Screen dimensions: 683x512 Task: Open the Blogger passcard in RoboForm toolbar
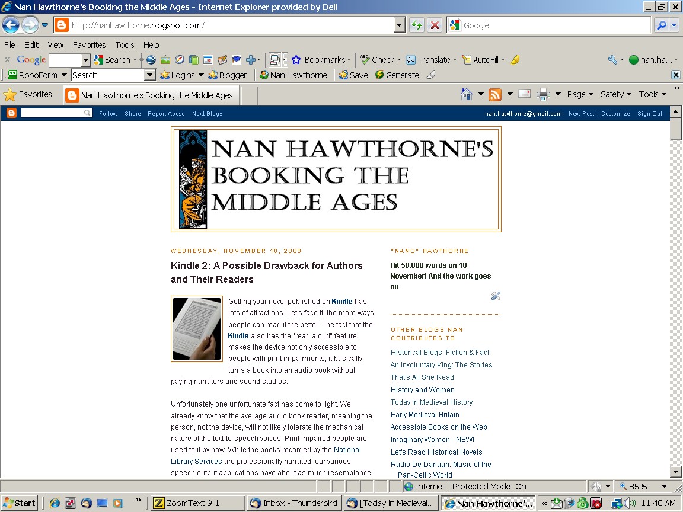[228, 75]
